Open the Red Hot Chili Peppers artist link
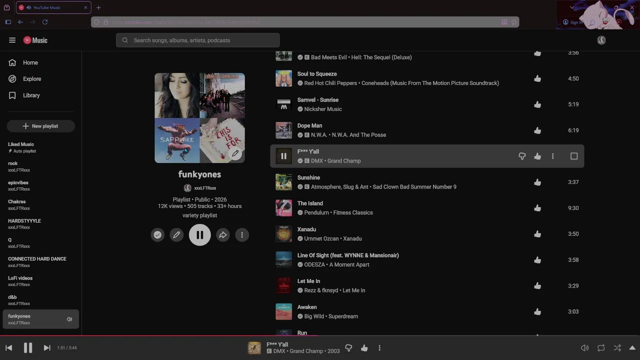 [331, 83]
